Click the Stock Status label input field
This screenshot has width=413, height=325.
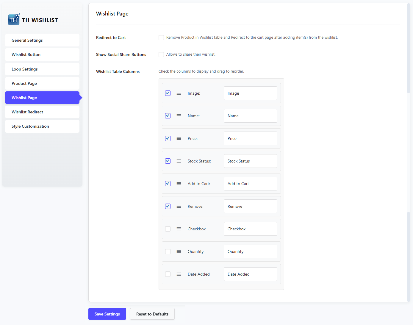(x=250, y=161)
